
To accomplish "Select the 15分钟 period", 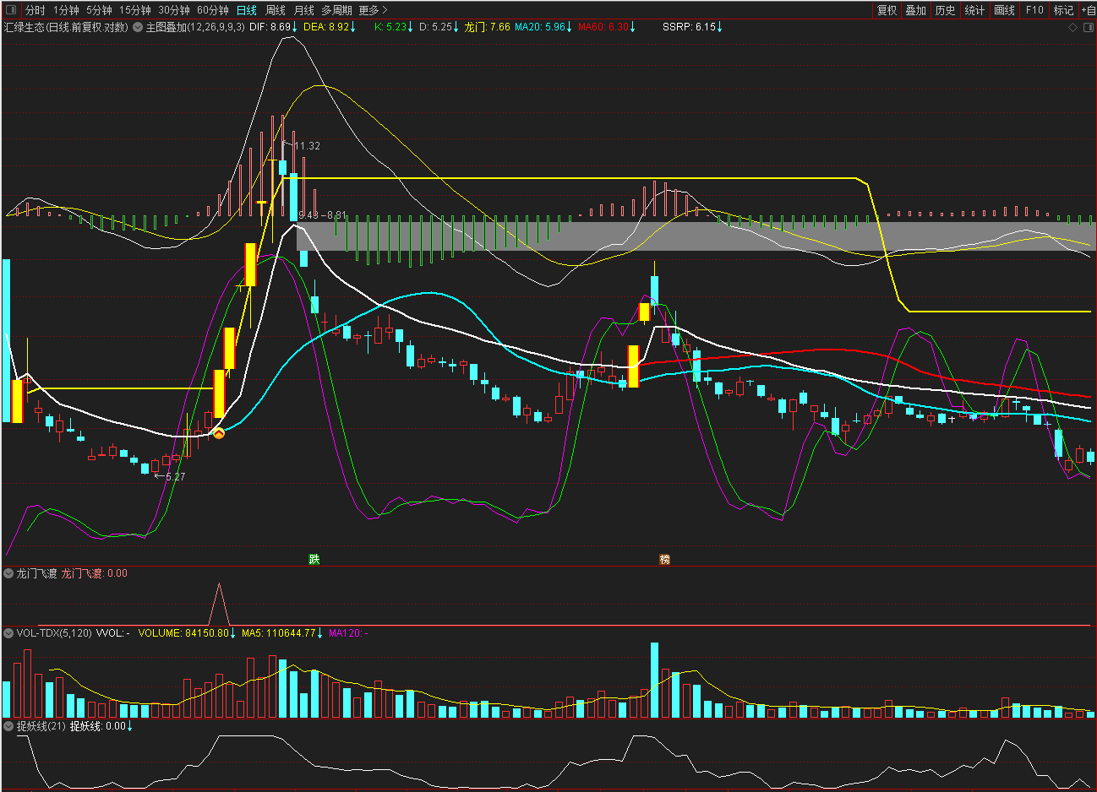I will [135, 10].
